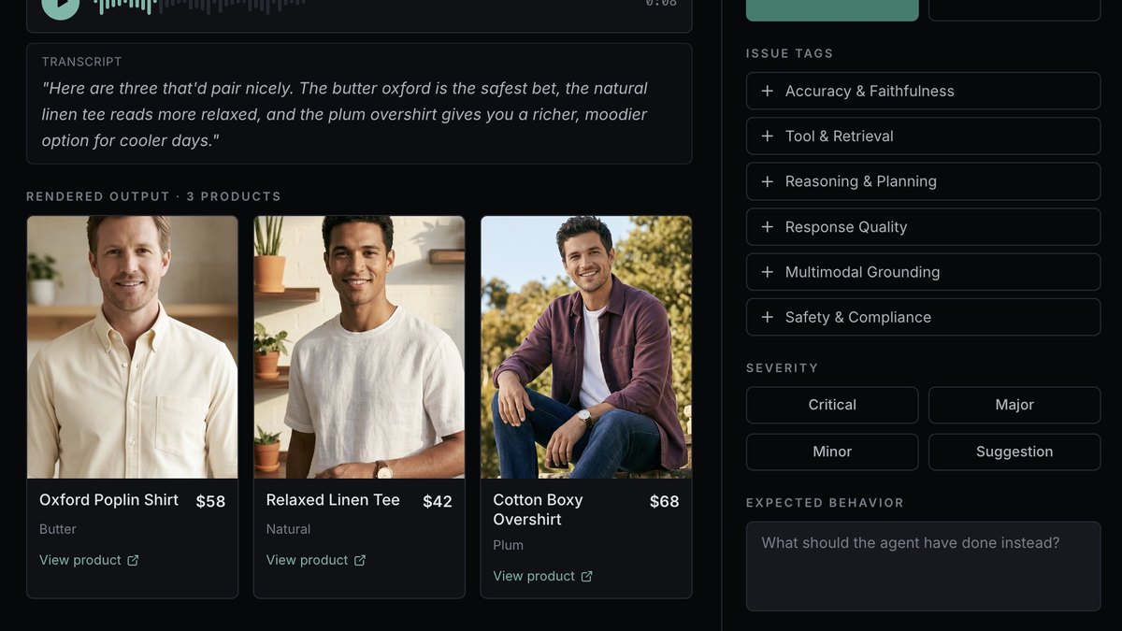Click the plus icon for Accuracy & Faithfulness
Viewport: 1122px width, 631px height.
[x=767, y=91]
